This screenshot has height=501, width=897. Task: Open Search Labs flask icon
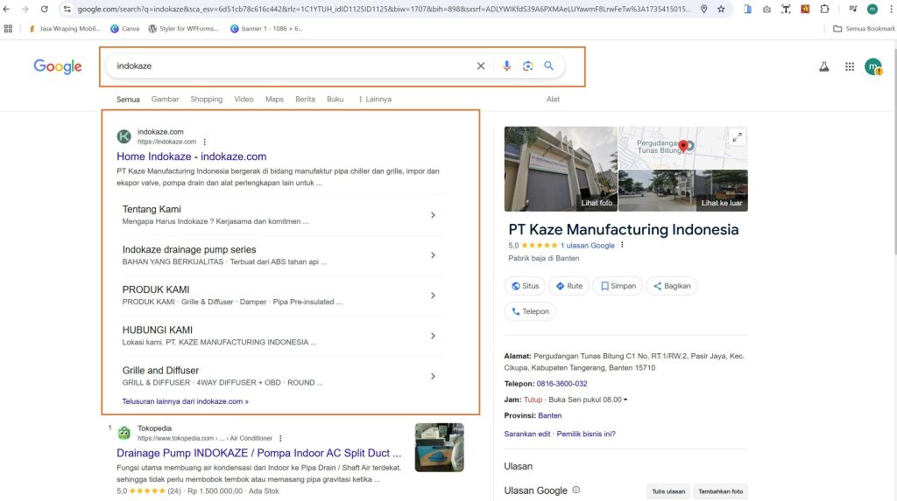coord(824,66)
